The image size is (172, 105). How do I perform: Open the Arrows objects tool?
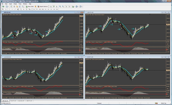[x=29, y=9]
